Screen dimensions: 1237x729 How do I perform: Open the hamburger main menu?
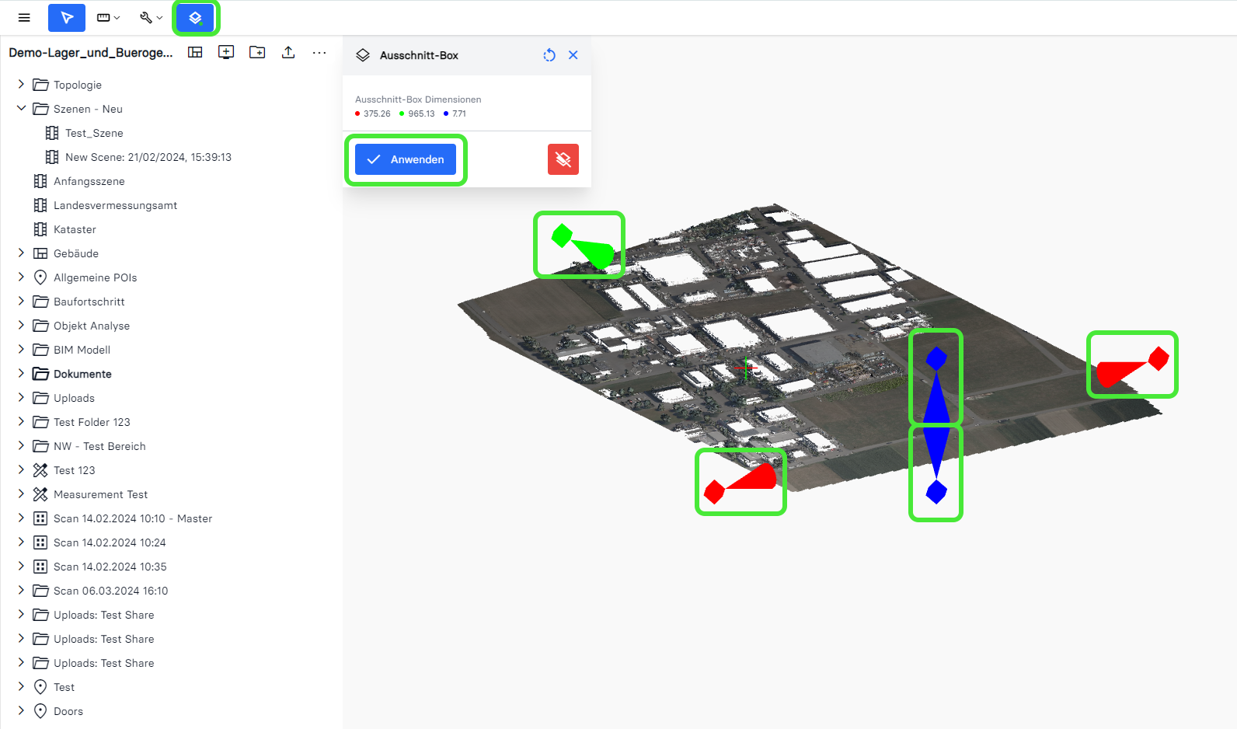[x=24, y=17]
